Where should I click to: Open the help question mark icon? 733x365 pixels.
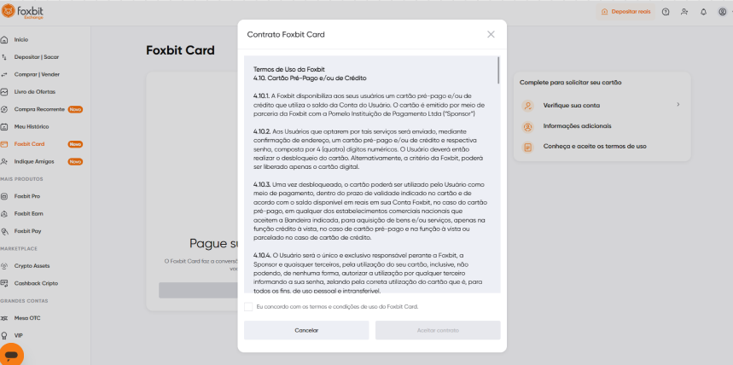pos(666,12)
